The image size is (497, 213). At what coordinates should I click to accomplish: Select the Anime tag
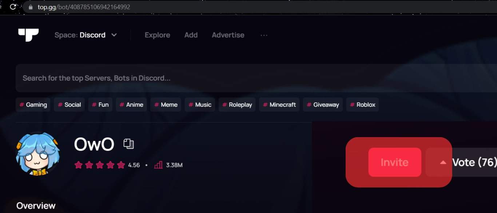click(x=131, y=105)
